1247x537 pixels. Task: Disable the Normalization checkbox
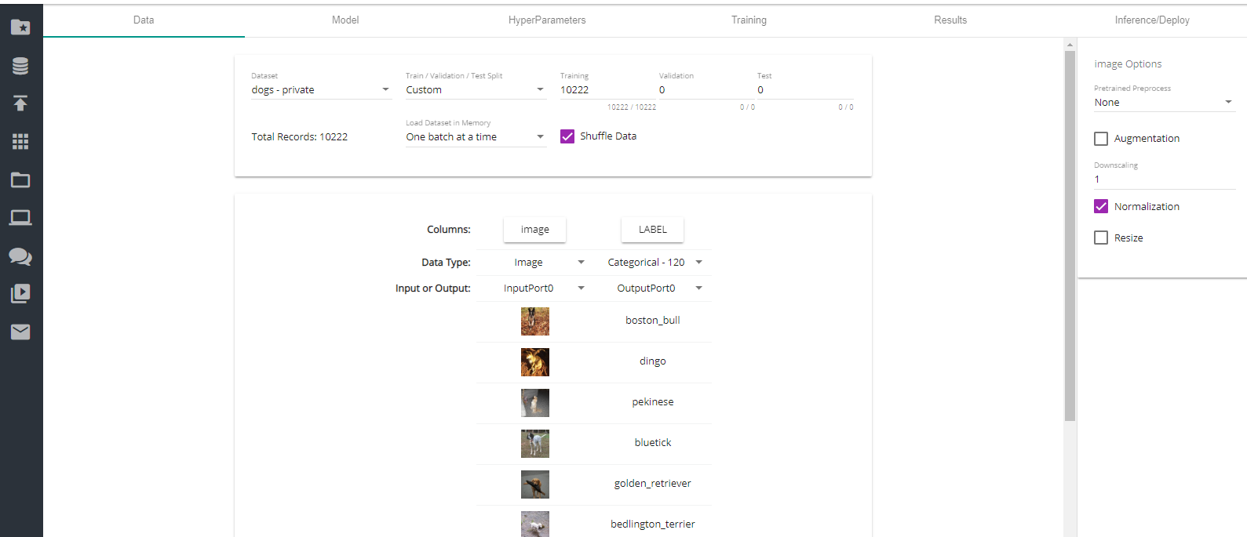[1101, 207]
